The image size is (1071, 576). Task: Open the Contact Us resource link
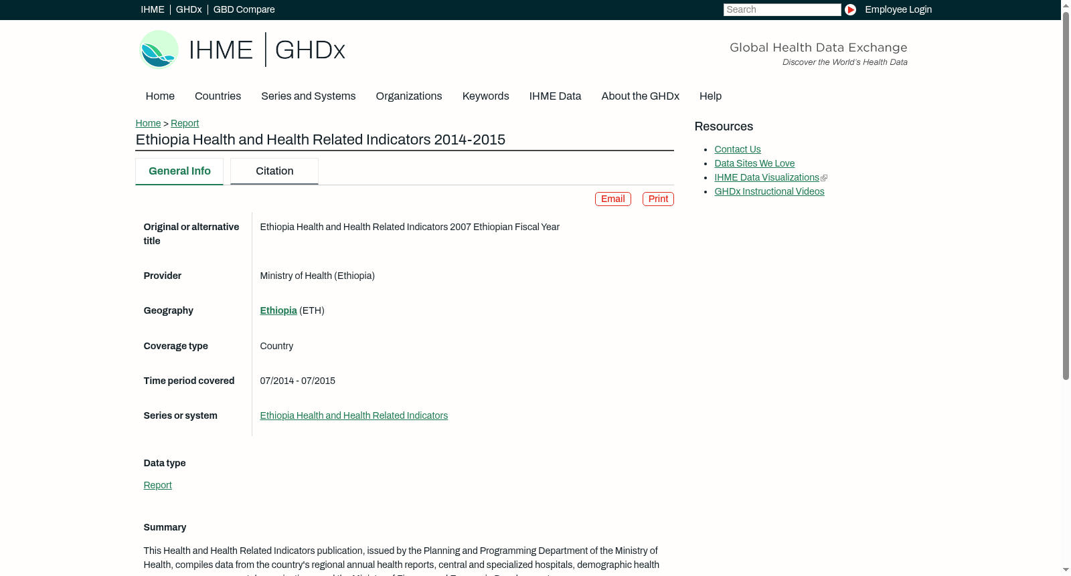click(738, 150)
